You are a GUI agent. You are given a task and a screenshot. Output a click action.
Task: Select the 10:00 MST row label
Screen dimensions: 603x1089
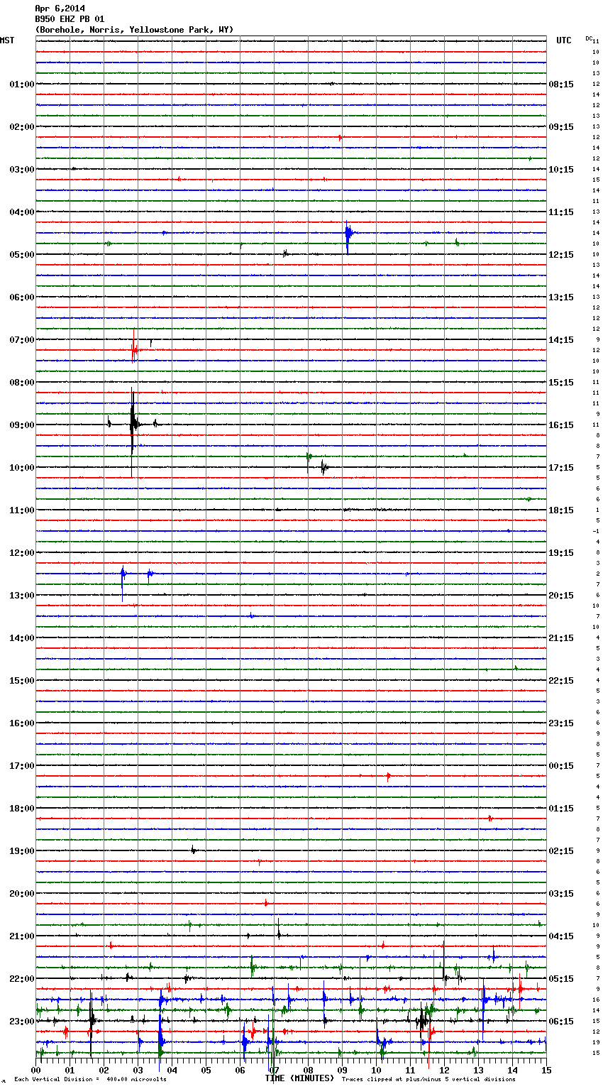click(x=21, y=468)
